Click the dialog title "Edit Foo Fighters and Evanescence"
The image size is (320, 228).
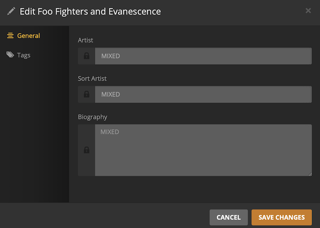click(x=90, y=11)
